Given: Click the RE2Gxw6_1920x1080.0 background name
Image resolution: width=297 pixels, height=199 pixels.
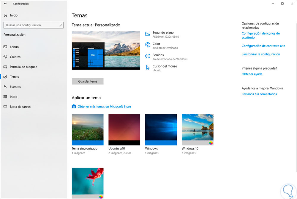Looking at the screenshot, I should [166, 37].
